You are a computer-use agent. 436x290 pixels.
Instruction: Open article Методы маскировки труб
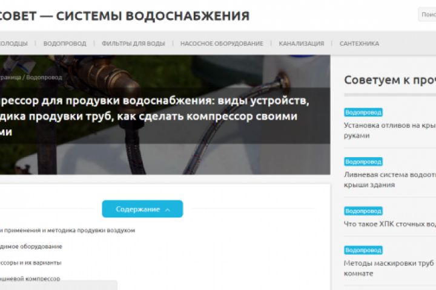coord(390,268)
